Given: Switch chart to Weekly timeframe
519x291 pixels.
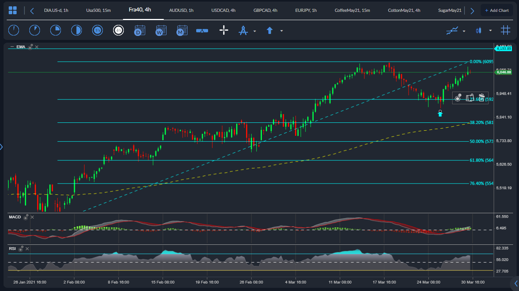Looking at the screenshot, I should [161, 30].
